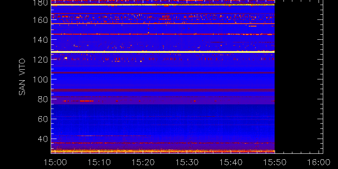Click the SAN VITO axis title
This screenshot has width=338, height=169.
[x=22, y=77]
